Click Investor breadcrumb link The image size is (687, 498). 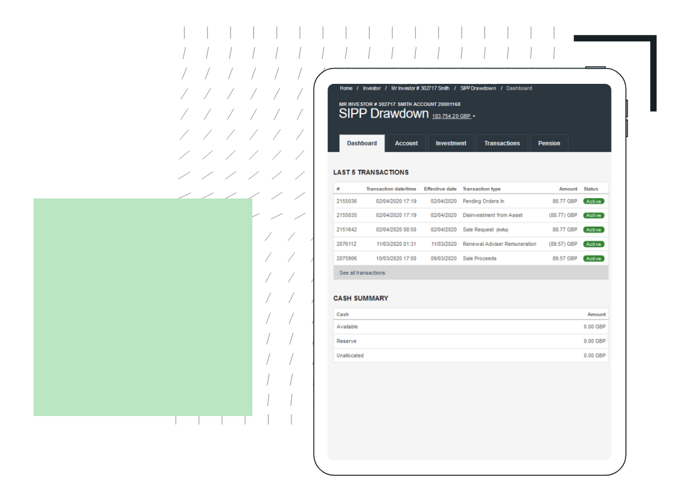[371, 88]
